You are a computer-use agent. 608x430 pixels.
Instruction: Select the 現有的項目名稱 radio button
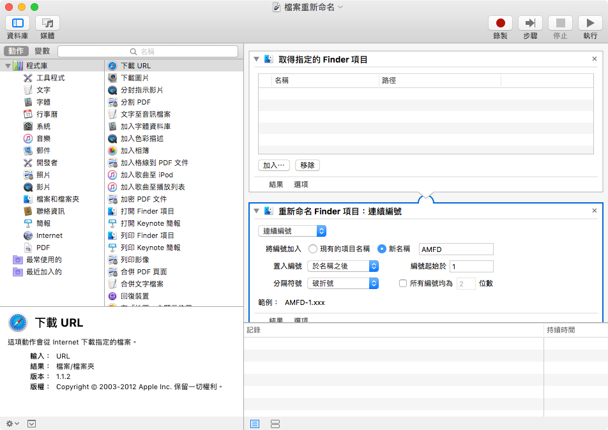pos(313,249)
